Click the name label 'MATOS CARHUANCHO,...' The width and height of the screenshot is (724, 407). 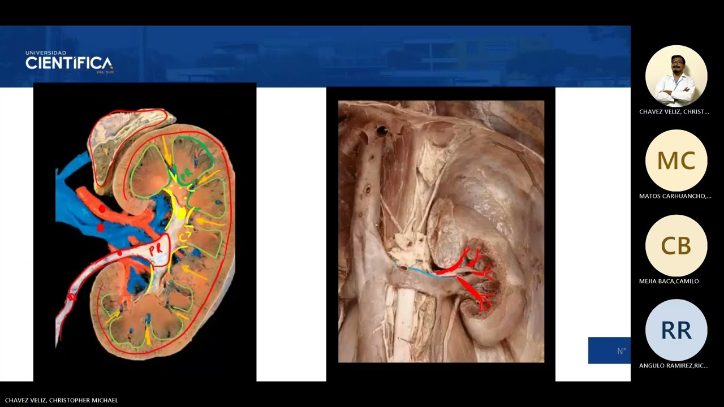[675, 196]
